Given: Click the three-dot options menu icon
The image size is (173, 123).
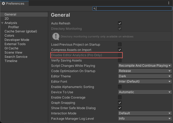Looking at the screenshot, I should click(x=169, y=3).
